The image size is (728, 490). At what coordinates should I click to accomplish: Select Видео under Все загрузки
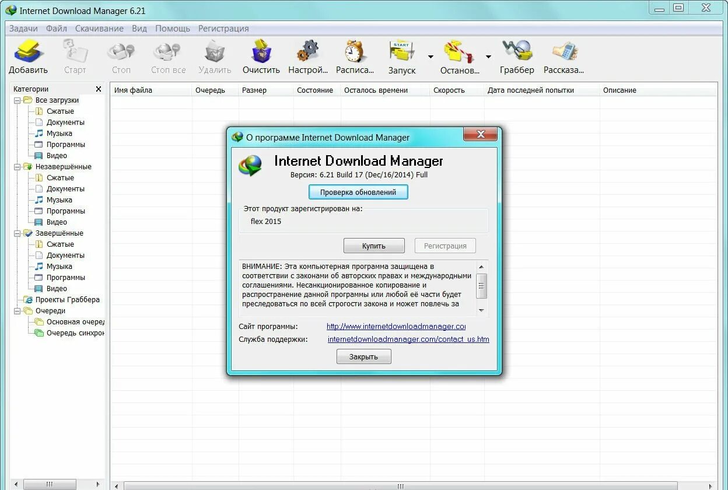coord(57,156)
